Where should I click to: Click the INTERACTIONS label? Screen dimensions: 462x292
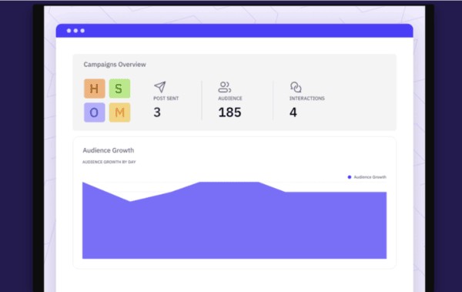[307, 99]
